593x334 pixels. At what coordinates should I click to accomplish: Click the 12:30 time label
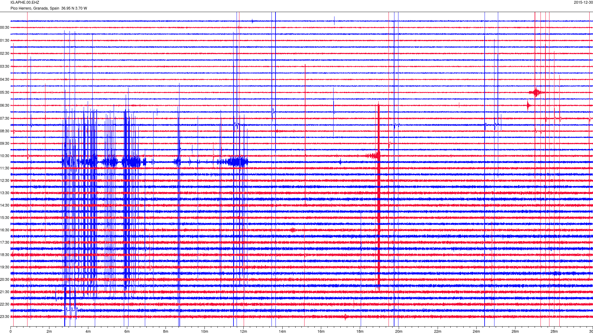point(5,181)
